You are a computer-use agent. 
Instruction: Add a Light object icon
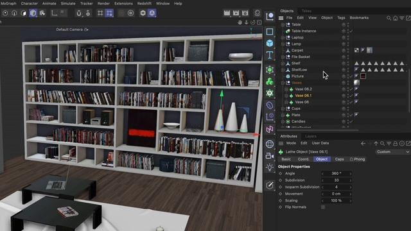coord(270,167)
